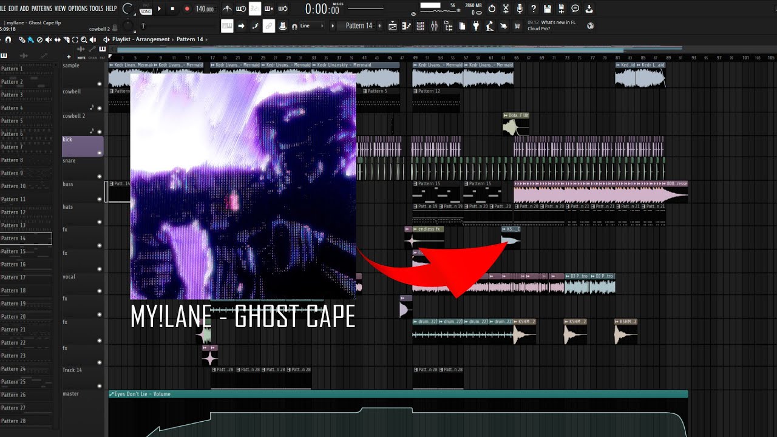The image size is (777, 437).
Task: Expand the pattern selector arrow menu
Action: pos(332,26)
